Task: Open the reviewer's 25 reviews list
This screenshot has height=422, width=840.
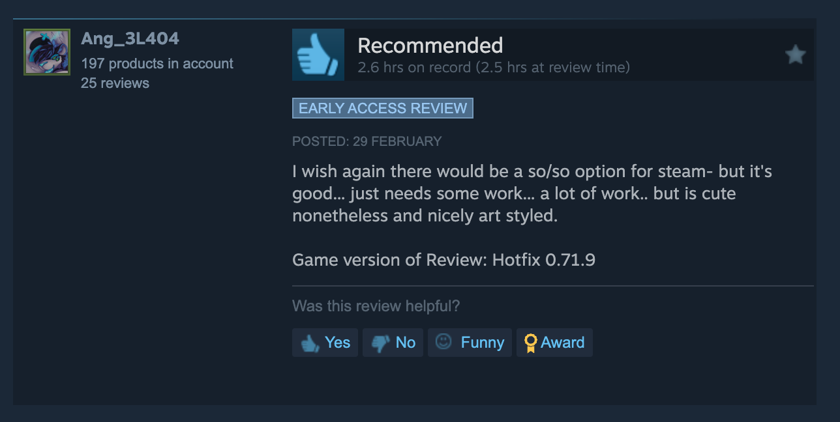Action: pos(115,83)
